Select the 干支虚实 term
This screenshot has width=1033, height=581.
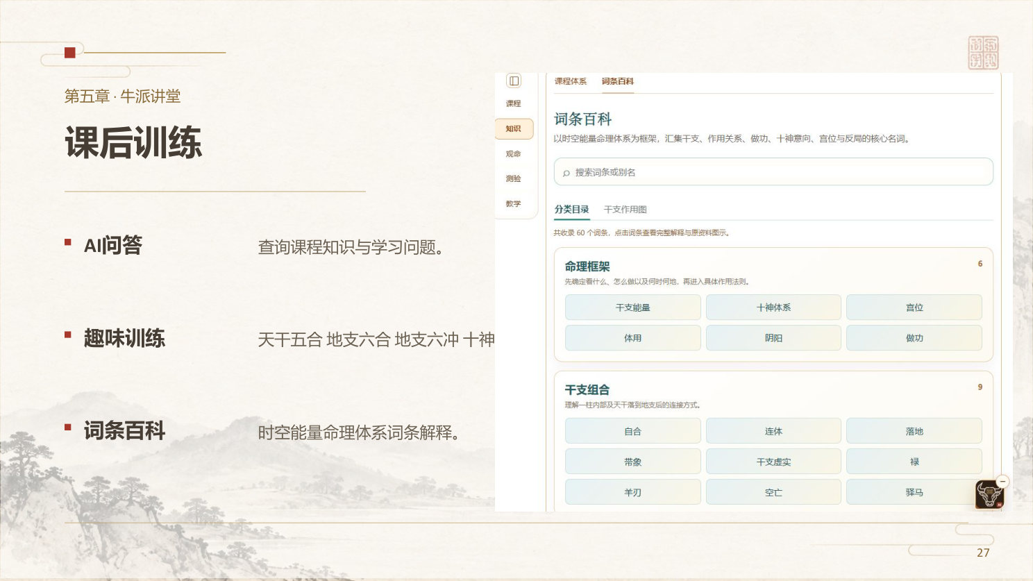click(x=773, y=462)
